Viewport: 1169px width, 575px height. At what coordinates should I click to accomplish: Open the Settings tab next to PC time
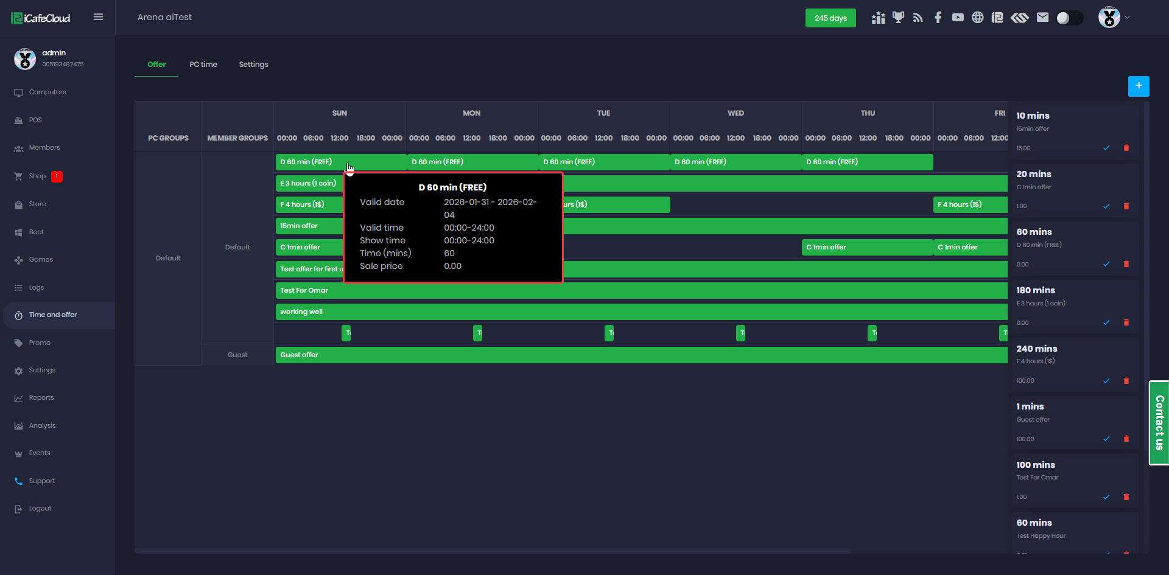coord(253,64)
